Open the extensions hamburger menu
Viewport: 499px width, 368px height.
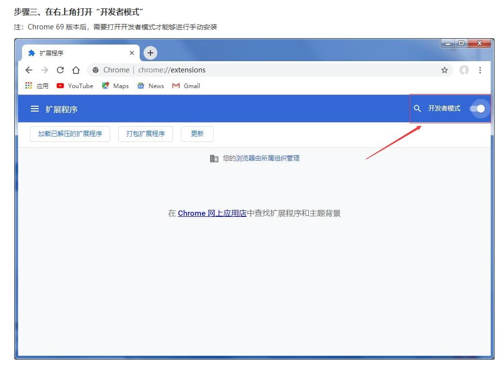(x=35, y=109)
